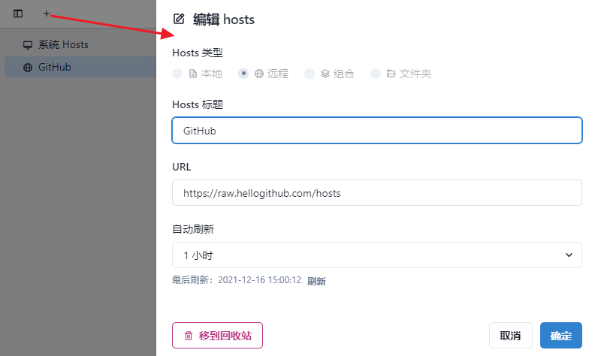
Task: Click the folder icon next to 文件夹
Action: click(391, 74)
